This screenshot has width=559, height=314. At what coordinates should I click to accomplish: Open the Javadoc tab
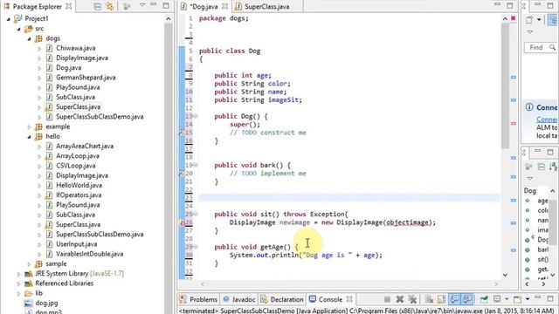point(239,299)
